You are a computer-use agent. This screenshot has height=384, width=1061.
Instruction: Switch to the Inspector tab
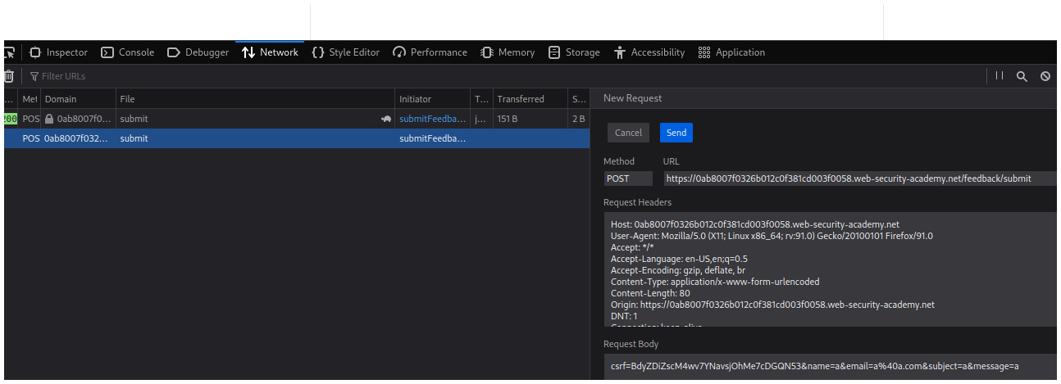click(58, 52)
